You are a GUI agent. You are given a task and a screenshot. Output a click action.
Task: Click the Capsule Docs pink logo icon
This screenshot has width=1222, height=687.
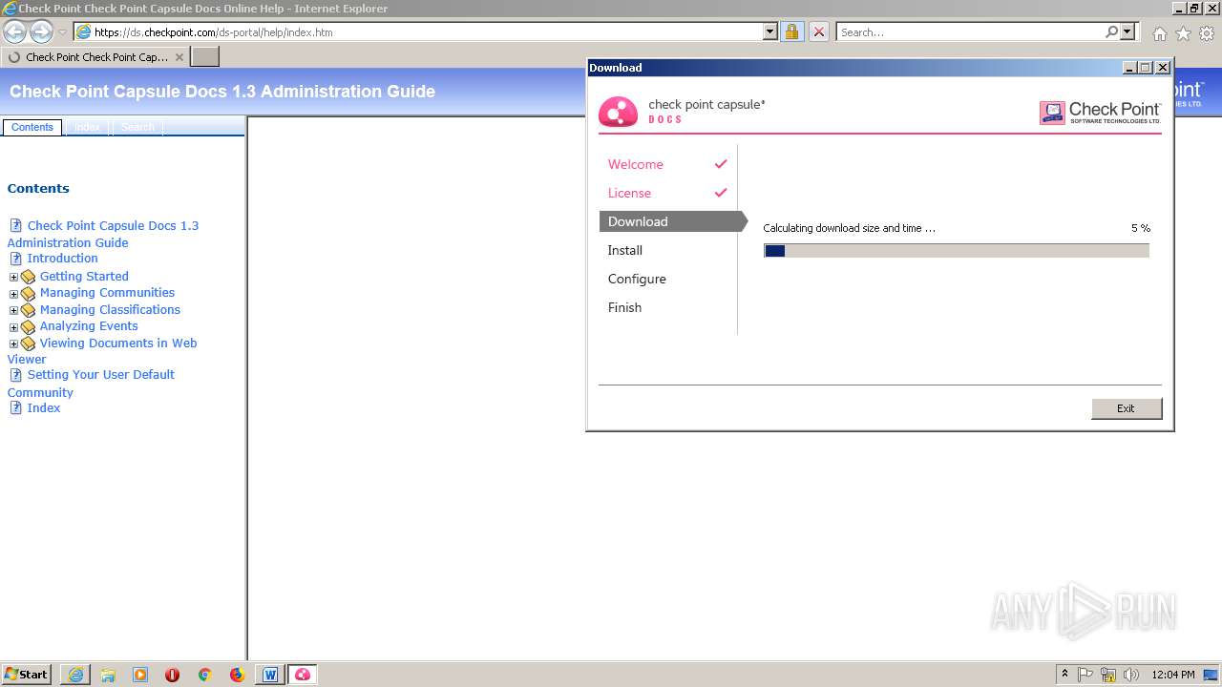click(x=618, y=112)
